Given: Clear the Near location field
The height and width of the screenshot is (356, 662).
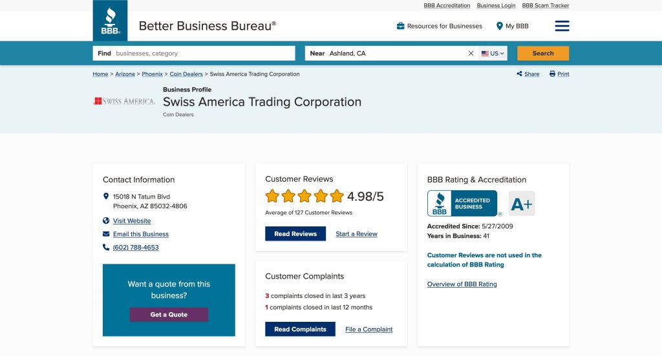Looking at the screenshot, I should pos(471,54).
